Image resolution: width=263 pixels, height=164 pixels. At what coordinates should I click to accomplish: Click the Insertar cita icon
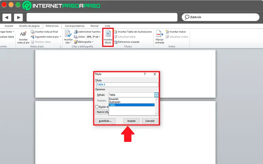tap(68, 34)
